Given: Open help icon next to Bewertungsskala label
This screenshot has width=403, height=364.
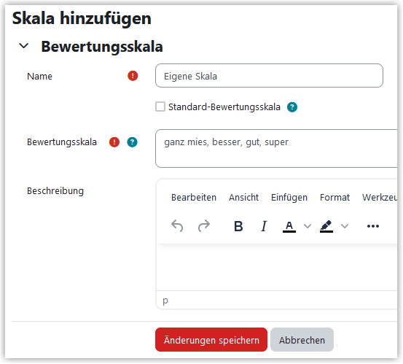Looking at the screenshot, I should (x=132, y=142).
